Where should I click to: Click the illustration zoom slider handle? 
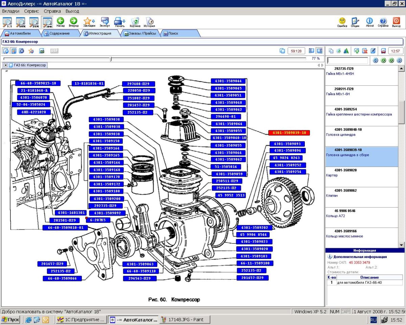click(111, 59)
